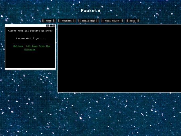
Task: Select the 'Lessee what I got...' text
Action: (x=30, y=38)
